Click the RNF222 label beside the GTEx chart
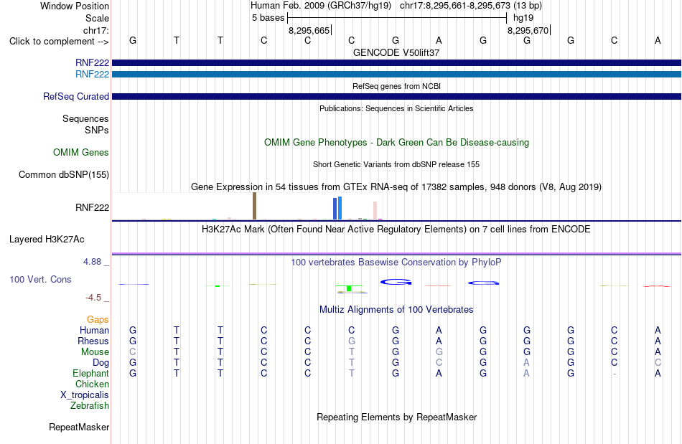The width and height of the screenshot is (682, 444). point(92,208)
